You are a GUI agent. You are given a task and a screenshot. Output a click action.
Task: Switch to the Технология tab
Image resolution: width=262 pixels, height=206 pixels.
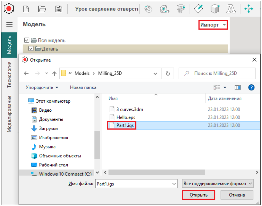pos(9,74)
